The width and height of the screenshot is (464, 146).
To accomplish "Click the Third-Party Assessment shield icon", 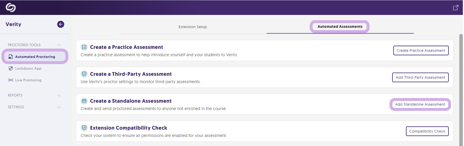I will pyautogui.click(x=84, y=74).
